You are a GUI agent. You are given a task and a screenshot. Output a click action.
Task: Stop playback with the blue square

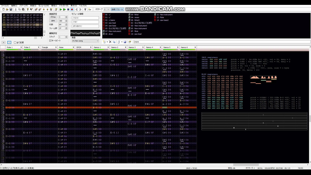68,9
